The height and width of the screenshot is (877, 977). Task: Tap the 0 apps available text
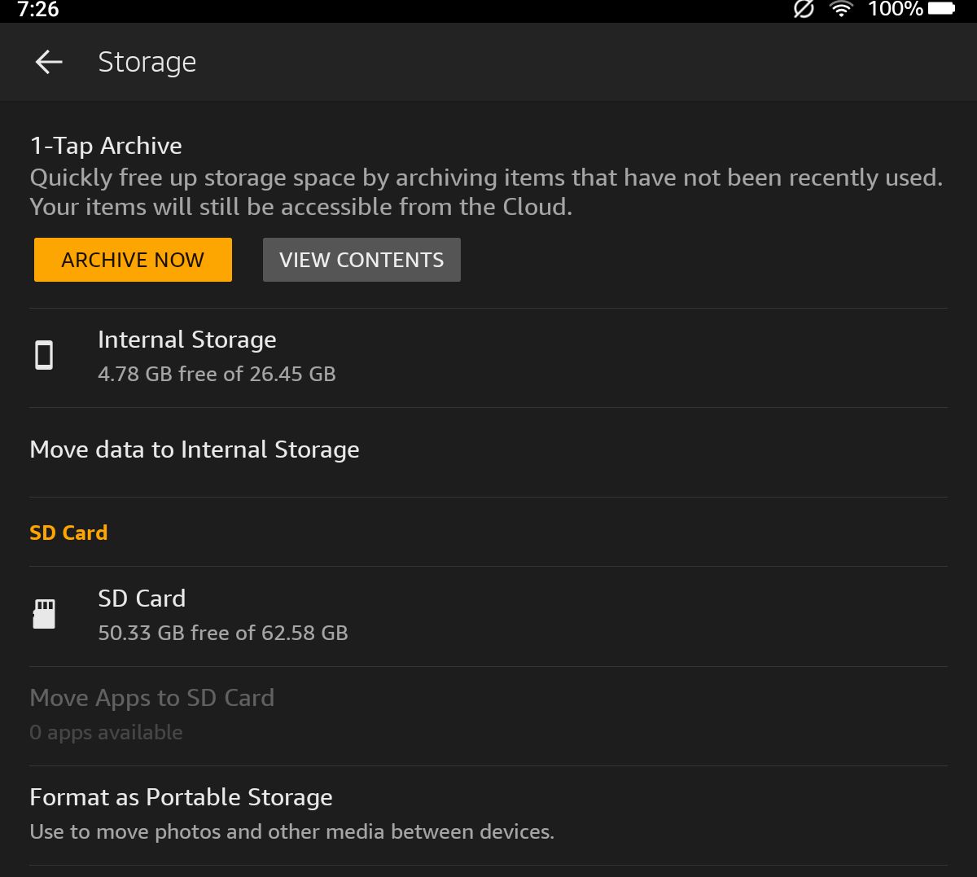[x=106, y=732]
